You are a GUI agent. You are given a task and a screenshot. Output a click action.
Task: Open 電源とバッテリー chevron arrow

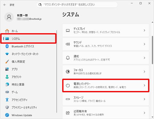tap(144, 85)
